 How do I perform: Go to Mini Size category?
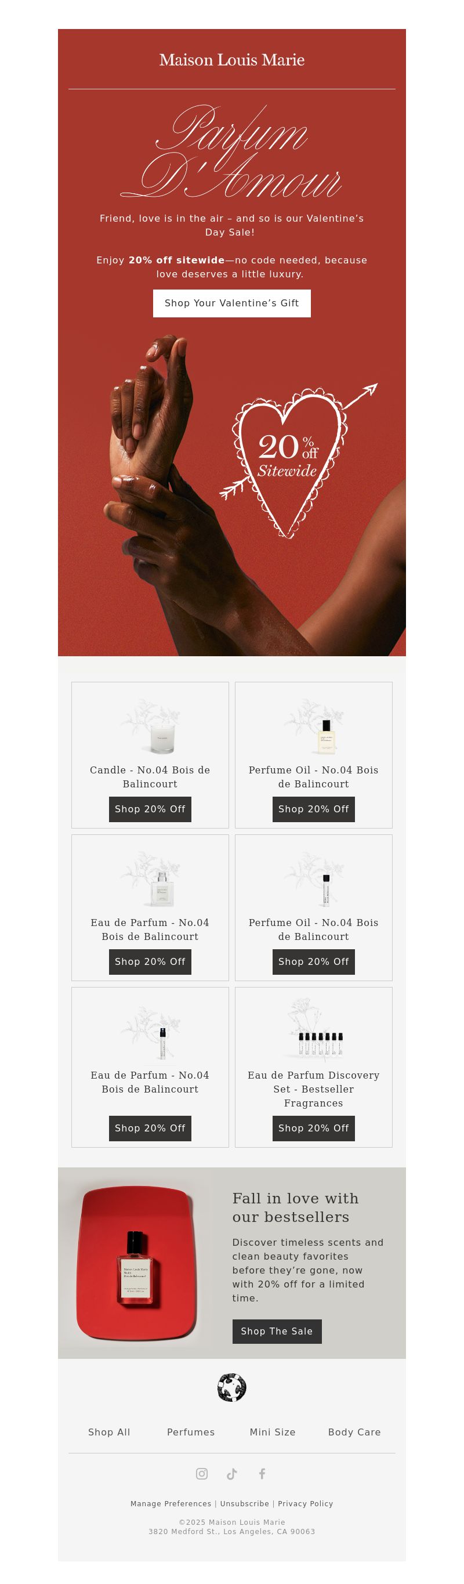(273, 1432)
